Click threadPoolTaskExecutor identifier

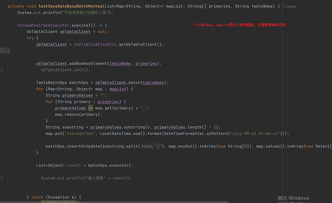43,25
